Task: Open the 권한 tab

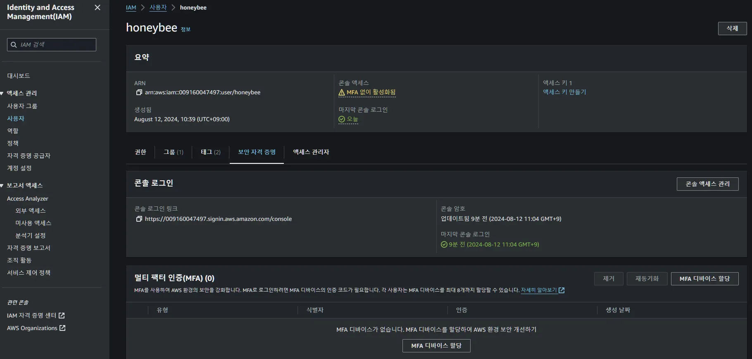Action: 140,152
